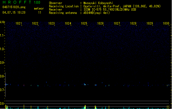Click time axis tick 1028

coord(133,23)
